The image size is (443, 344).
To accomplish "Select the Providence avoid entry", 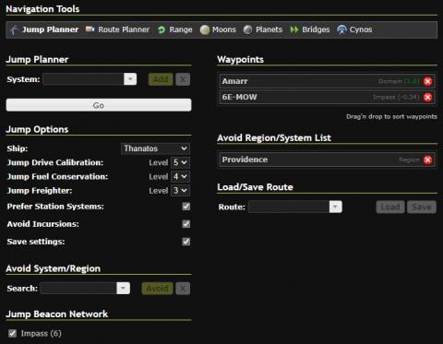I will point(327,160).
